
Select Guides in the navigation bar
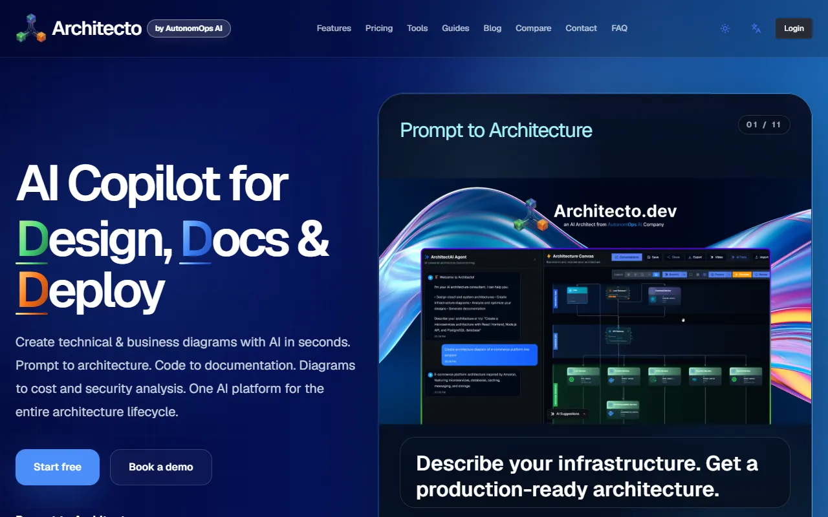tap(455, 28)
